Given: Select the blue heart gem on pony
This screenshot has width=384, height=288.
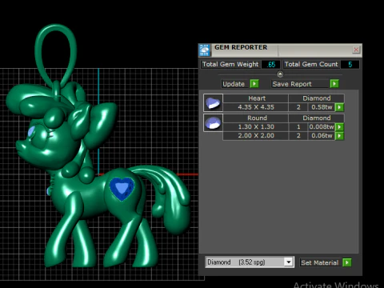Looking at the screenshot, I should click(122, 188).
